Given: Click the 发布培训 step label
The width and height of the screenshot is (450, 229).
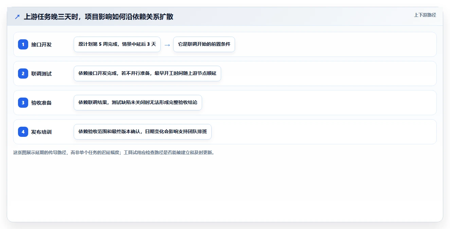Looking at the screenshot, I should pos(41,132).
